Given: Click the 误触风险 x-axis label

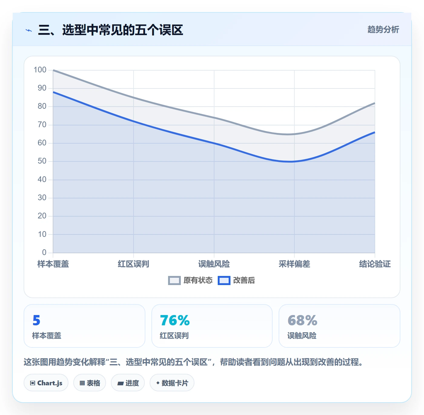Looking at the screenshot, I should point(214,264).
